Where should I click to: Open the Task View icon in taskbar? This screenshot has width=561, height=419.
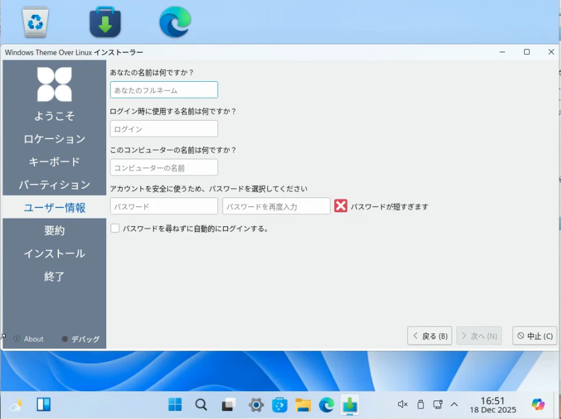228,405
